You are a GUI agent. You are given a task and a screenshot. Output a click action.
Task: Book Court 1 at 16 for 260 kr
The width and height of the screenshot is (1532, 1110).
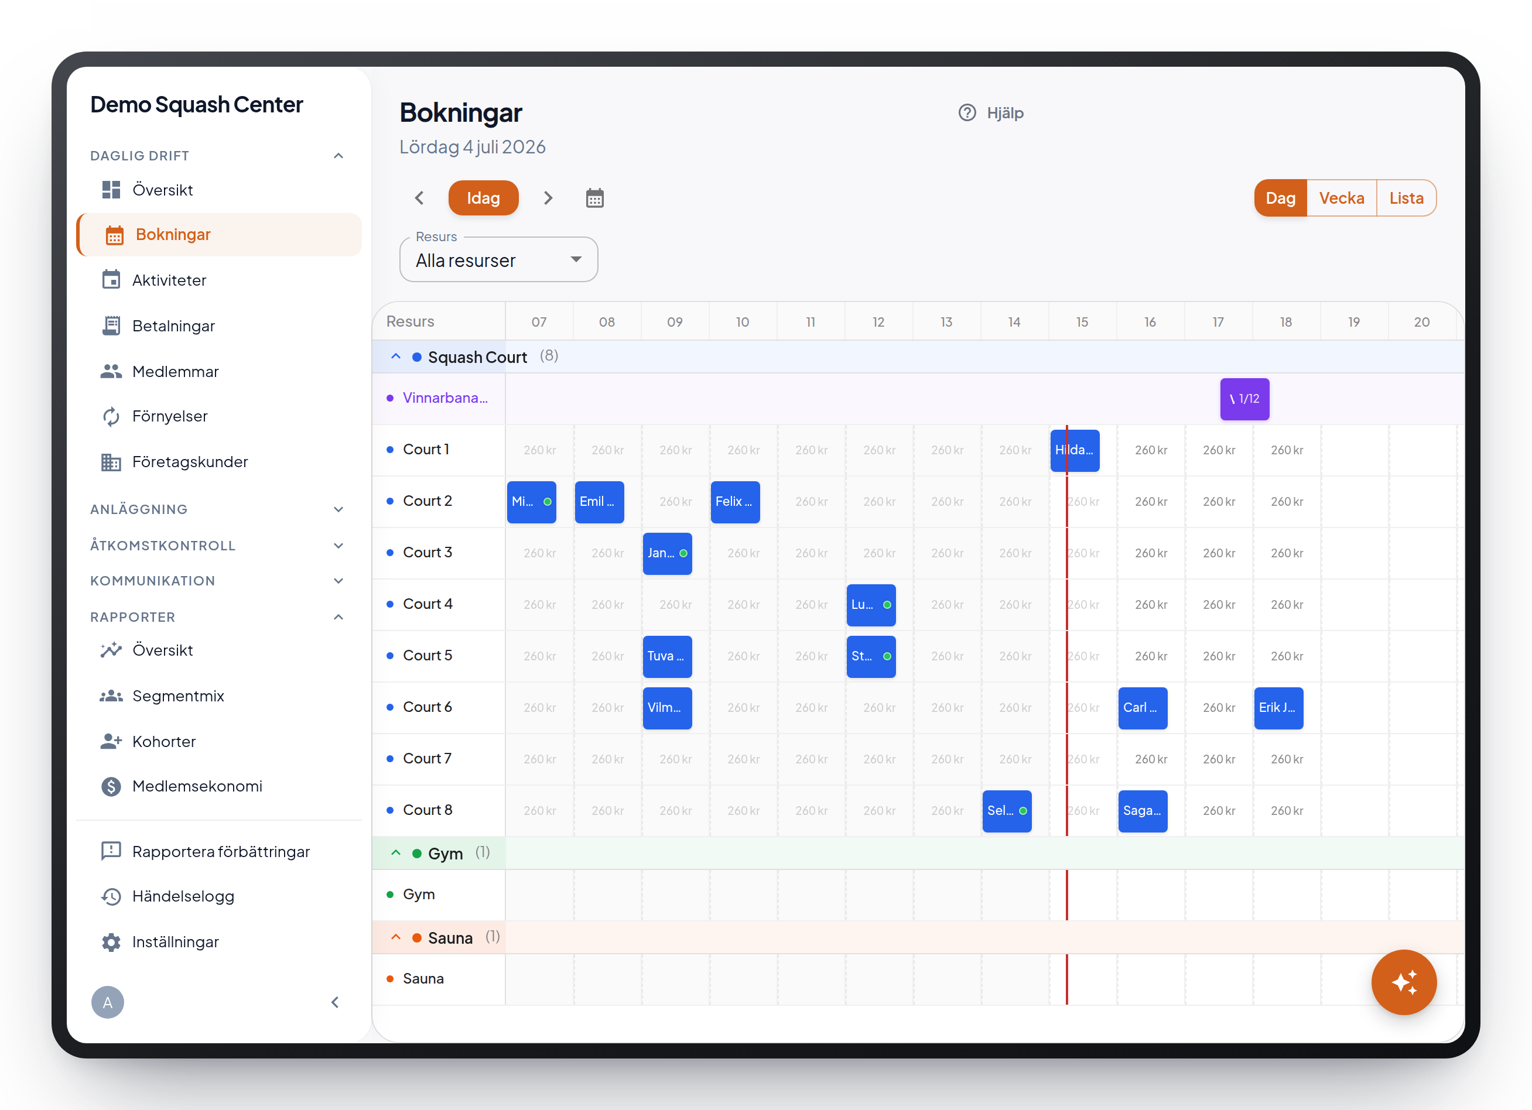pyautogui.click(x=1151, y=450)
